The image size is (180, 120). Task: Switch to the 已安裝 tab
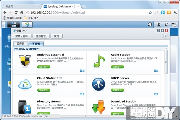[x=21, y=44]
